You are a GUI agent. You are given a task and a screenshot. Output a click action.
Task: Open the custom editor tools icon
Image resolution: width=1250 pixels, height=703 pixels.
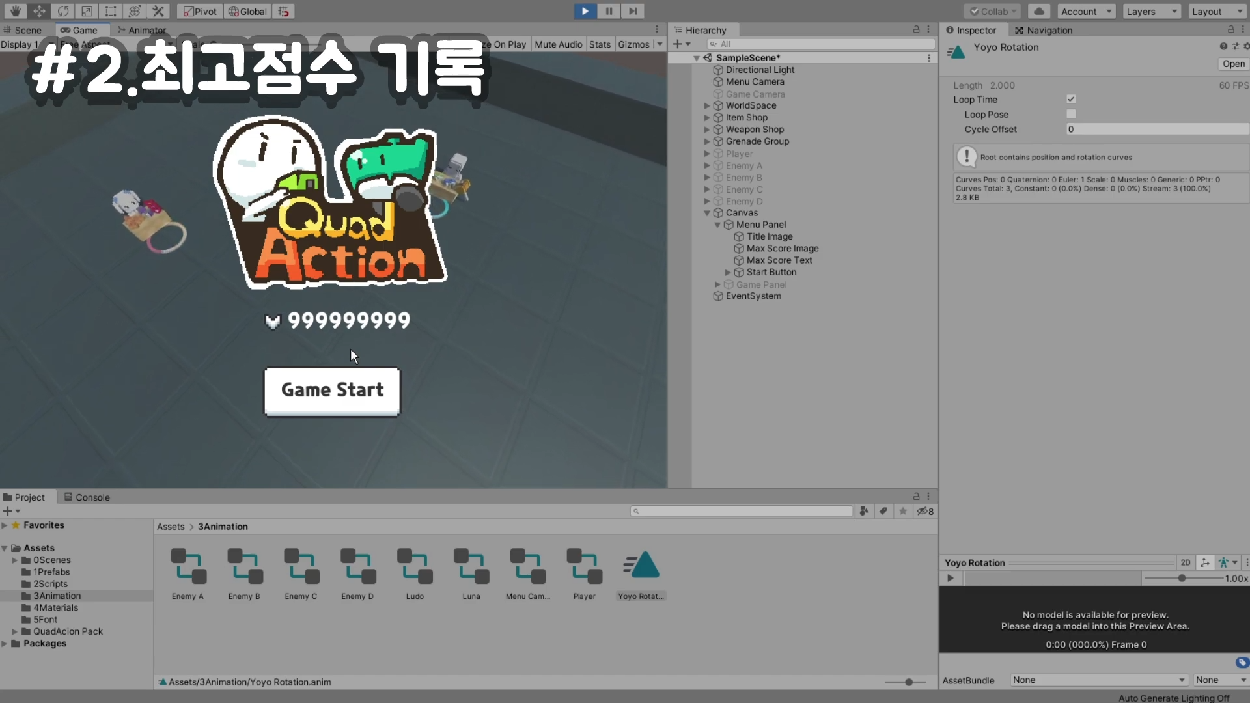click(158, 11)
